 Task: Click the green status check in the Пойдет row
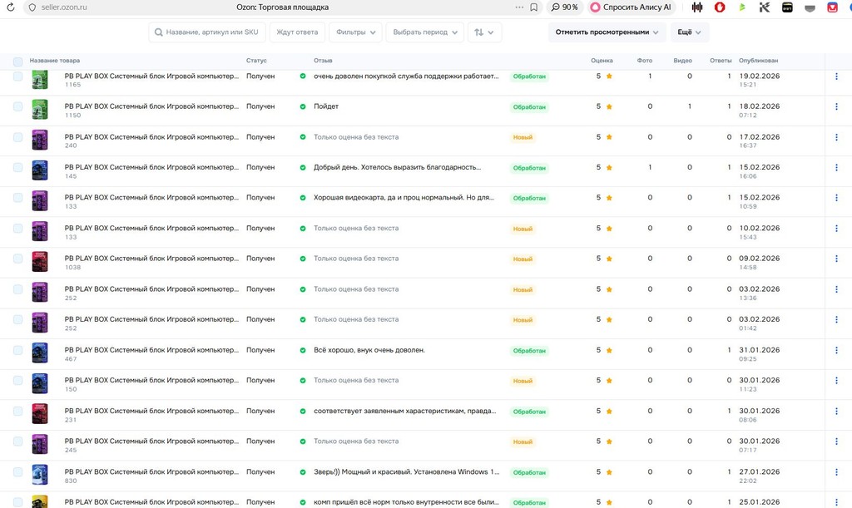pyautogui.click(x=303, y=107)
